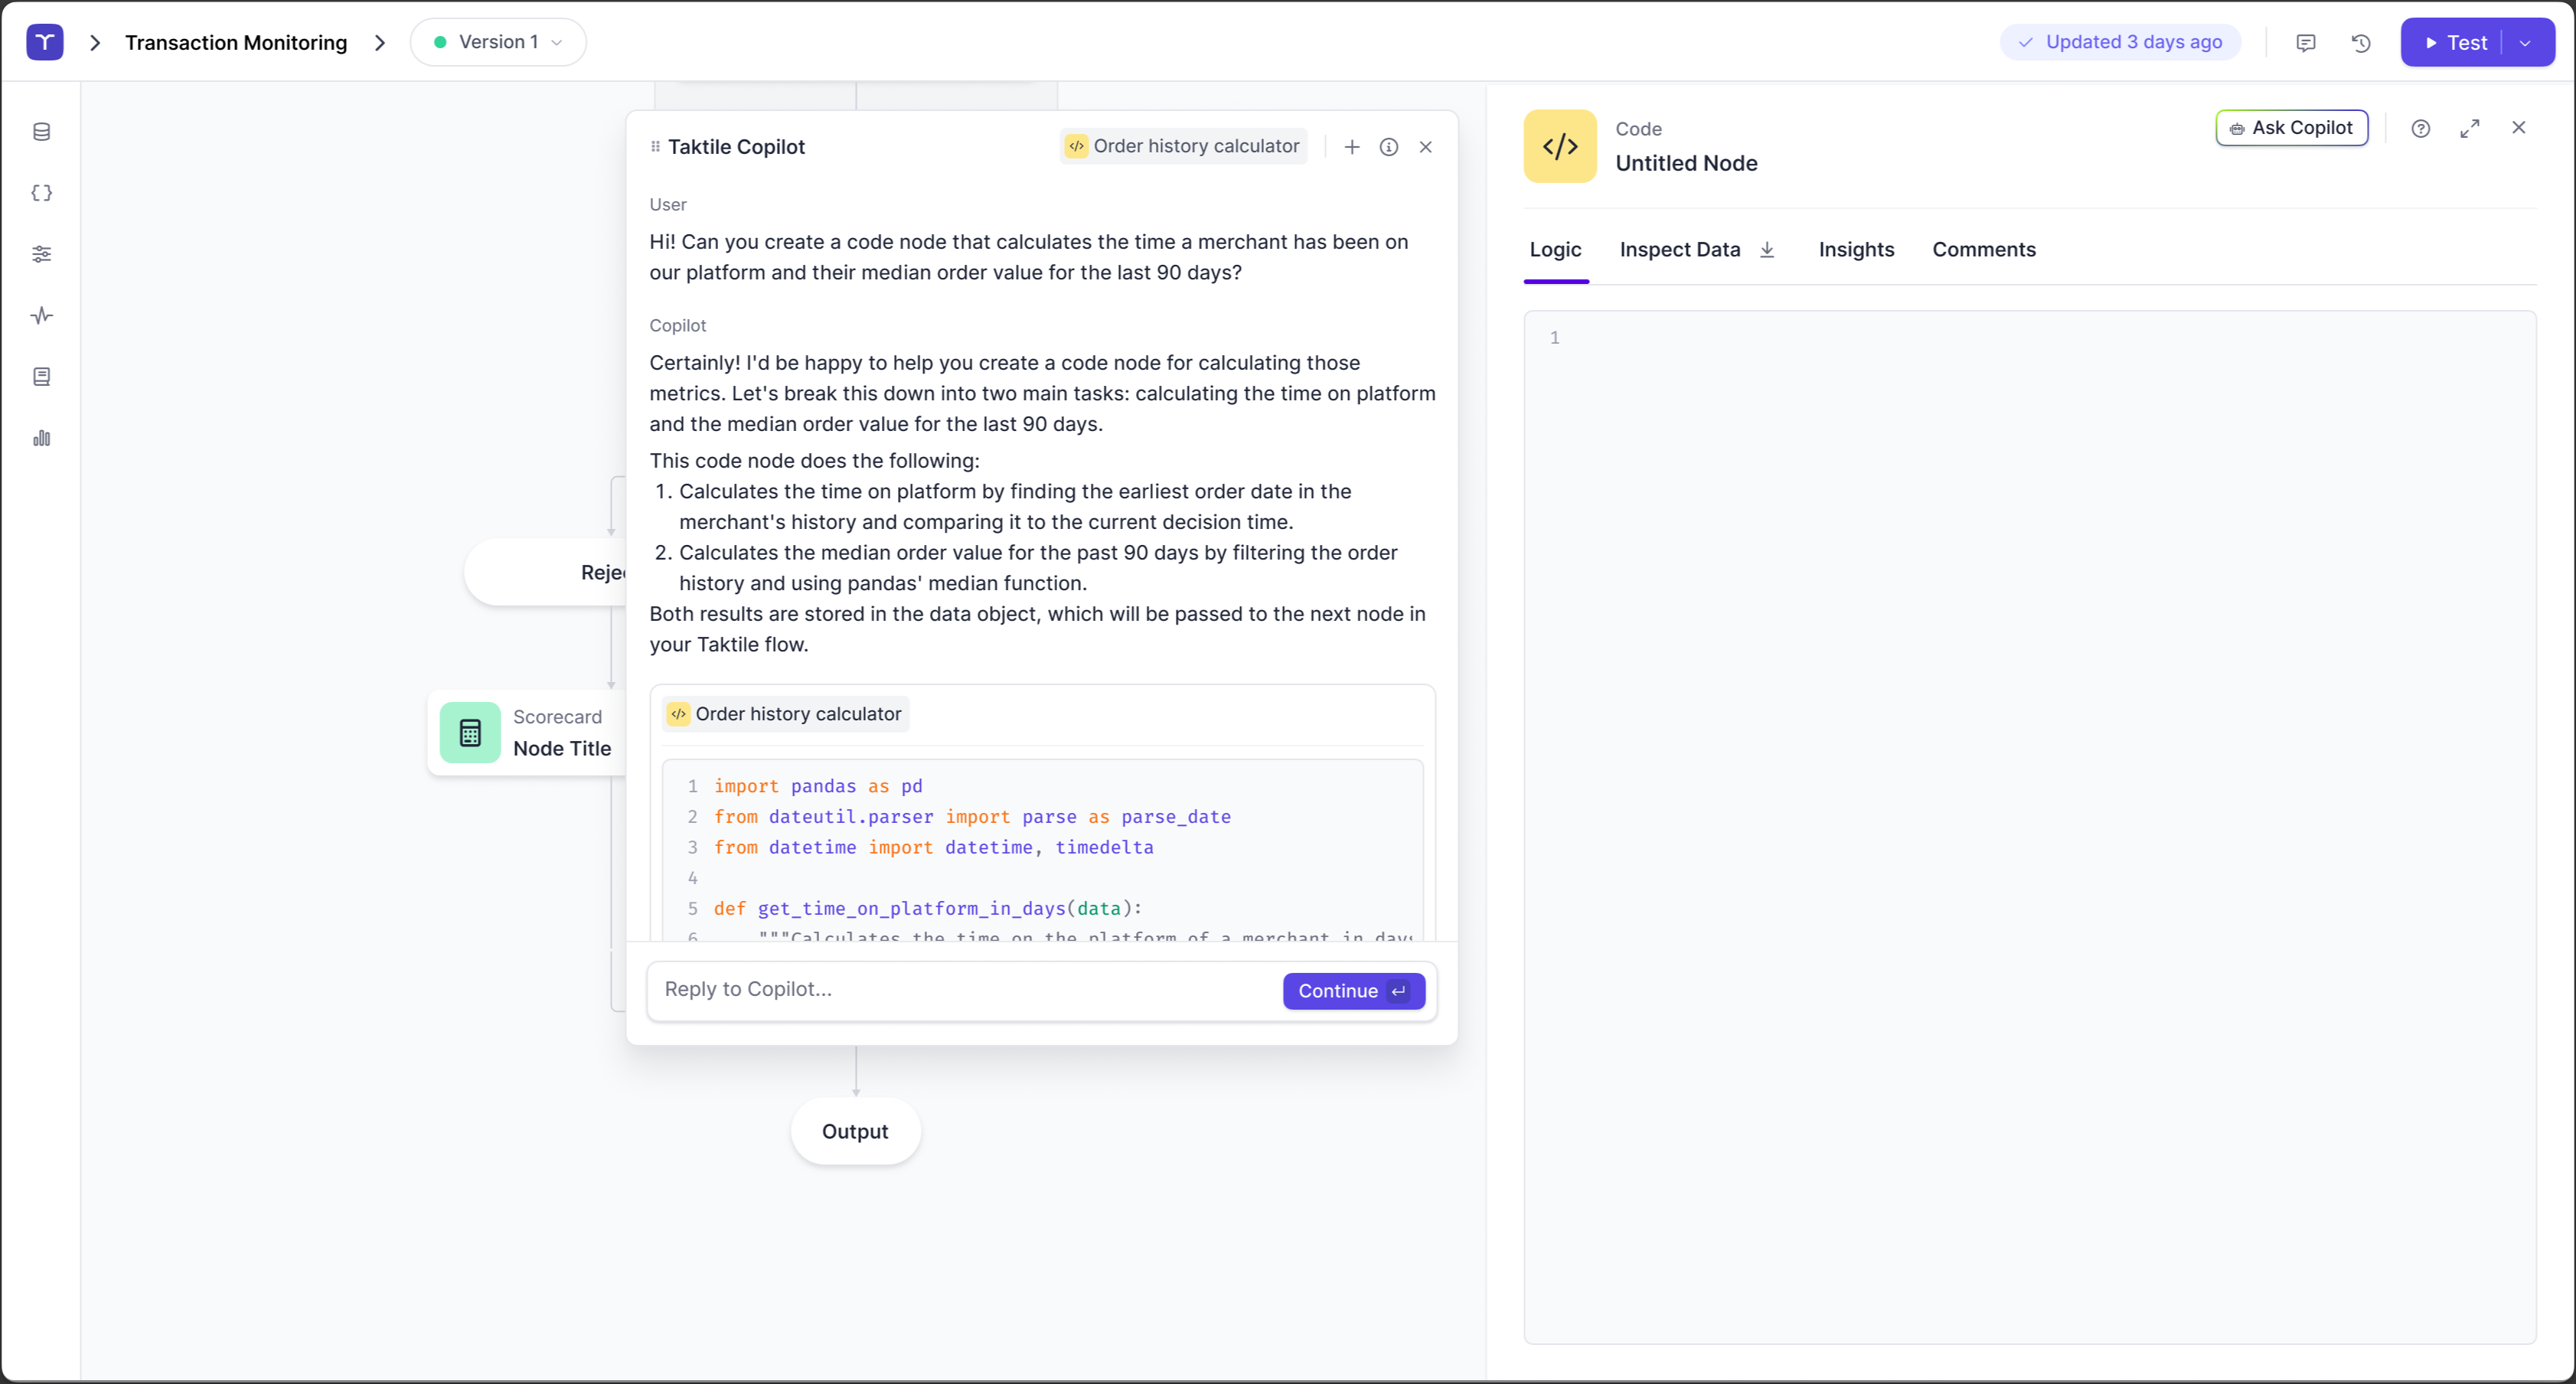Close the Untitled Node side panel
Viewport: 2576px width, 1384px height.
(2519, 127)
